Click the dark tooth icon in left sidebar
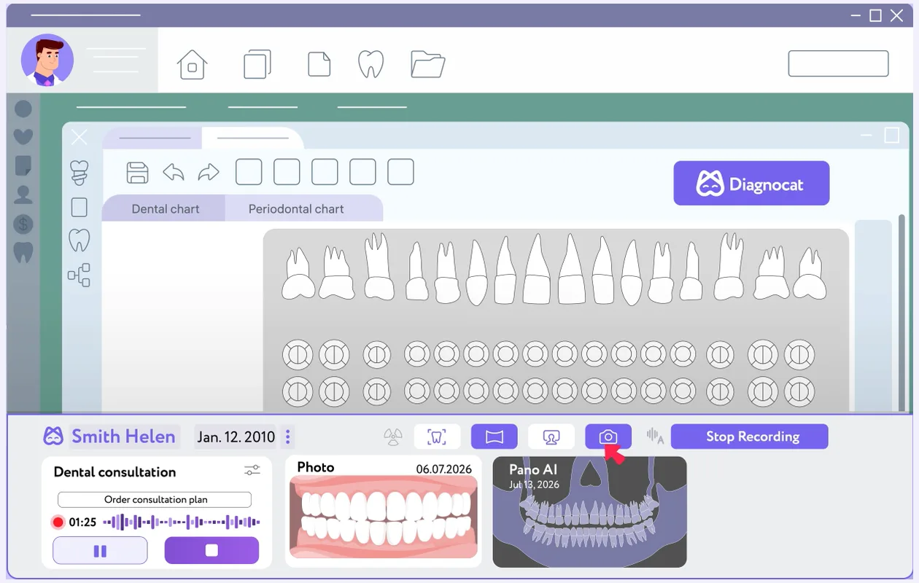The width and height of the screenshot is (919, 583). tap(23, 252)
